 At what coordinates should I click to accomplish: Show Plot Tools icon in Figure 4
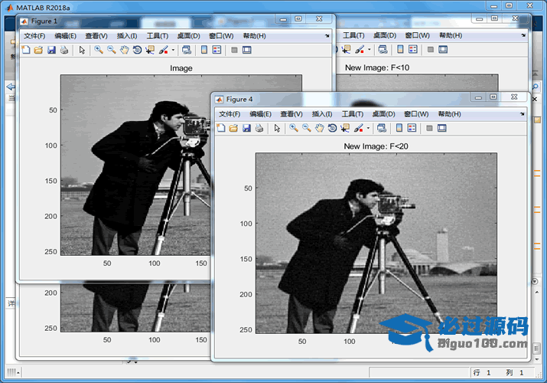(x=442, y=128)
